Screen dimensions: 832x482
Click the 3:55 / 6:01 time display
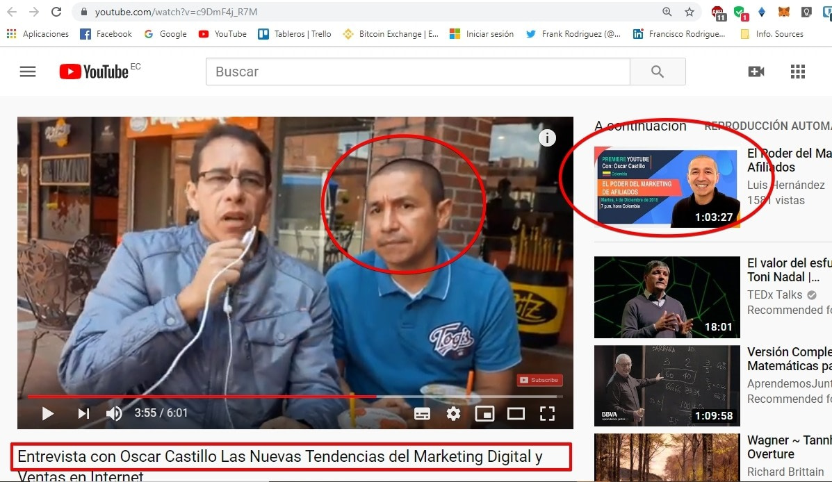tap(161, 413)
